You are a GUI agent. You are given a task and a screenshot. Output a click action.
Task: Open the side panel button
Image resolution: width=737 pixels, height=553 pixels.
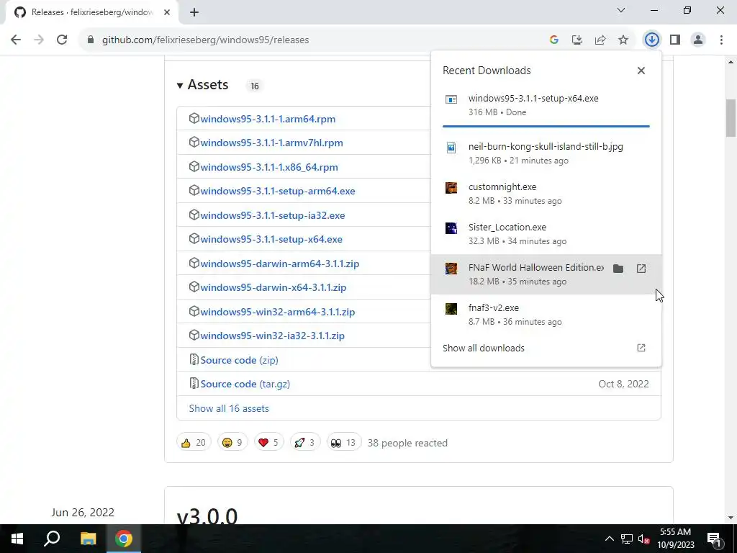(x=675, y=40)
